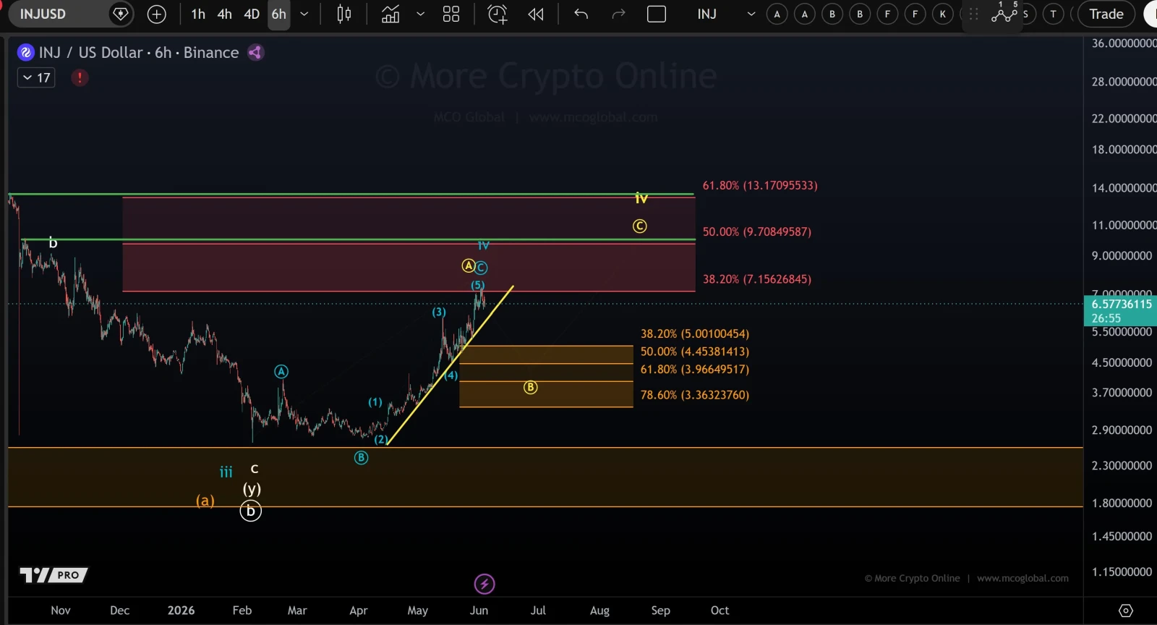The height and width of the screenshot is (625, 1157).
Task: Click the diamond icon next to INJUSD
Action: point(121,14)
